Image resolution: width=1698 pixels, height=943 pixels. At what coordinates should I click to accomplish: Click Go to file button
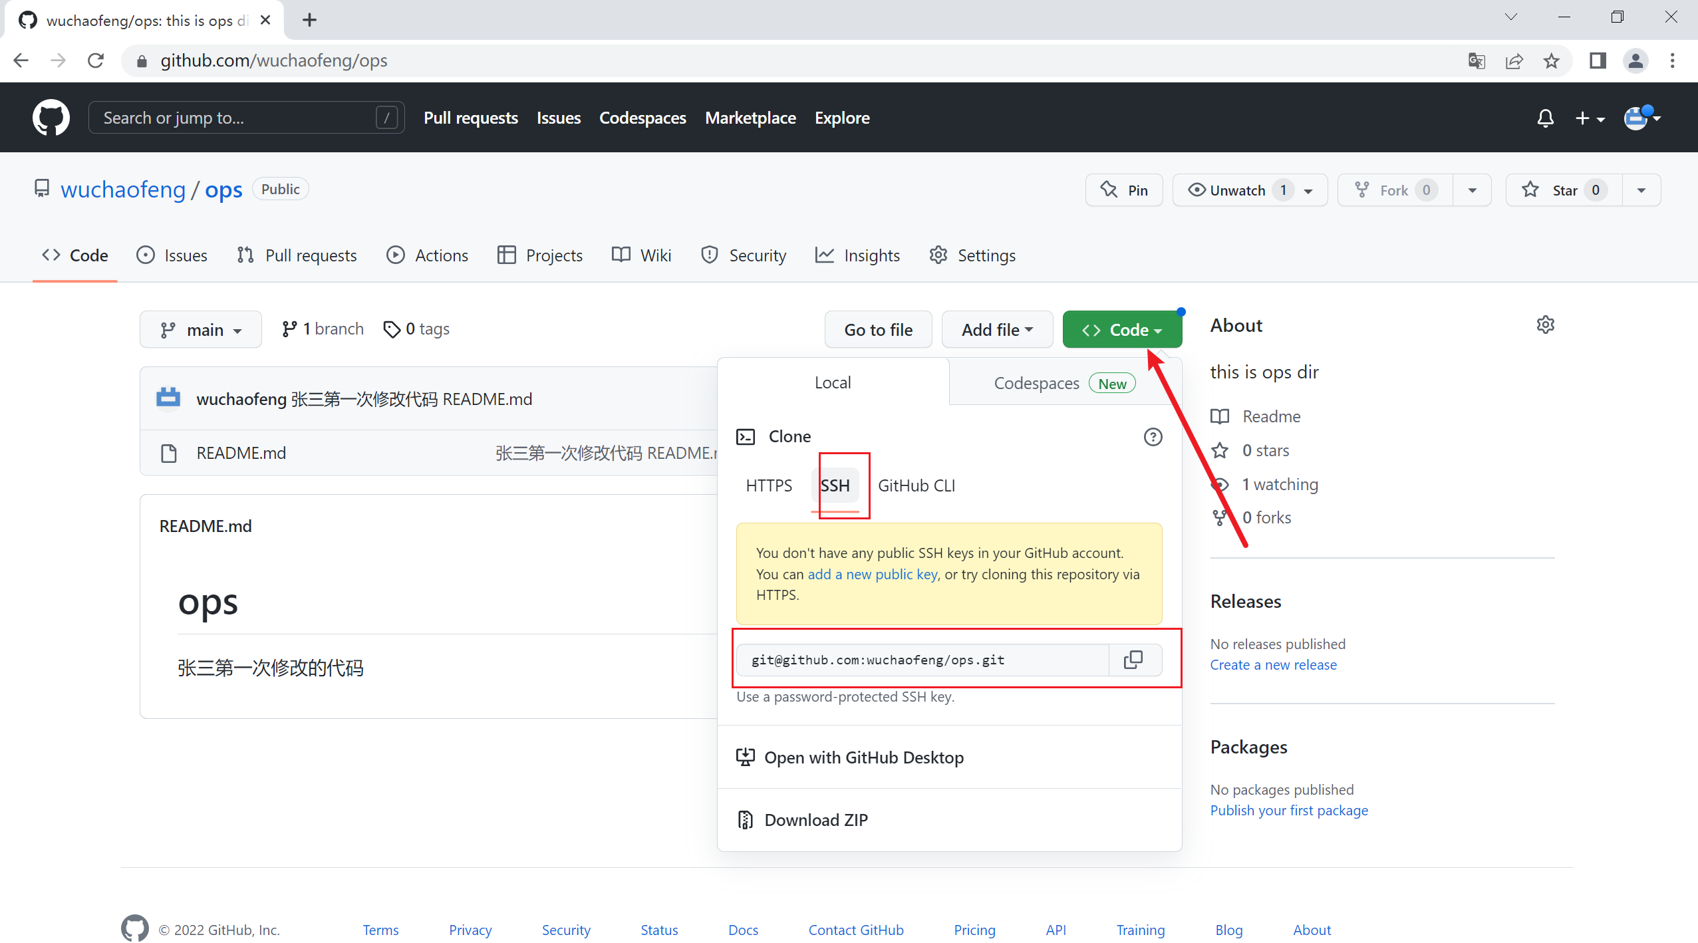point(878,330)
